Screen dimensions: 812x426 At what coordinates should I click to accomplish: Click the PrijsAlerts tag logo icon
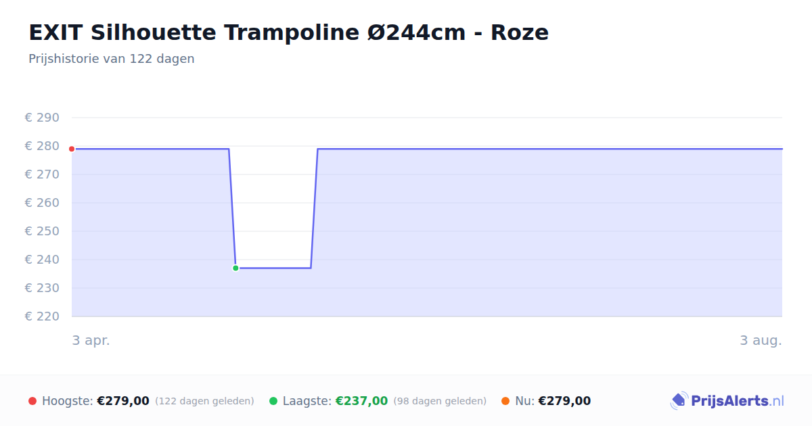[679, 401]
